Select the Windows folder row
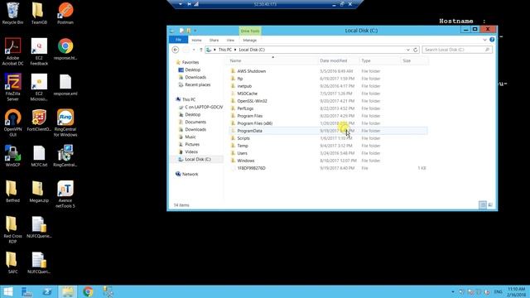Screen dimensions: 530x298 pyautogui.click(x=328, y=161)
